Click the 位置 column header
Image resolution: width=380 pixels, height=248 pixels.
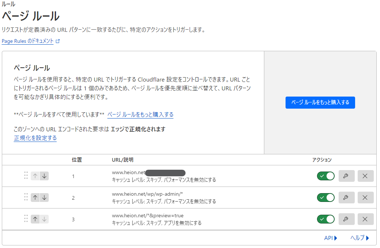[x=77, y=160]
